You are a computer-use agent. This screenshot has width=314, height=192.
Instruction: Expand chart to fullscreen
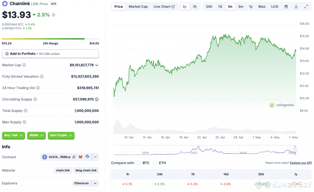click(x=306, y=7)
